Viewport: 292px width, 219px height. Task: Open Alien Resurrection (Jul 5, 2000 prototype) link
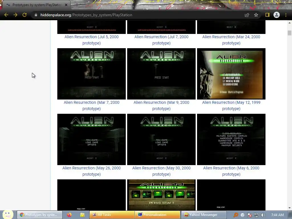[92, 40]
